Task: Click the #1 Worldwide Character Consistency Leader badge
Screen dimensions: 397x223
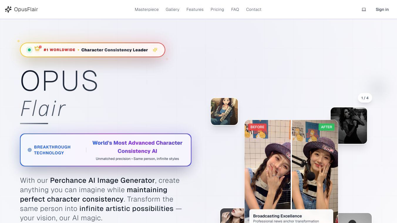Action: (92, 50)
